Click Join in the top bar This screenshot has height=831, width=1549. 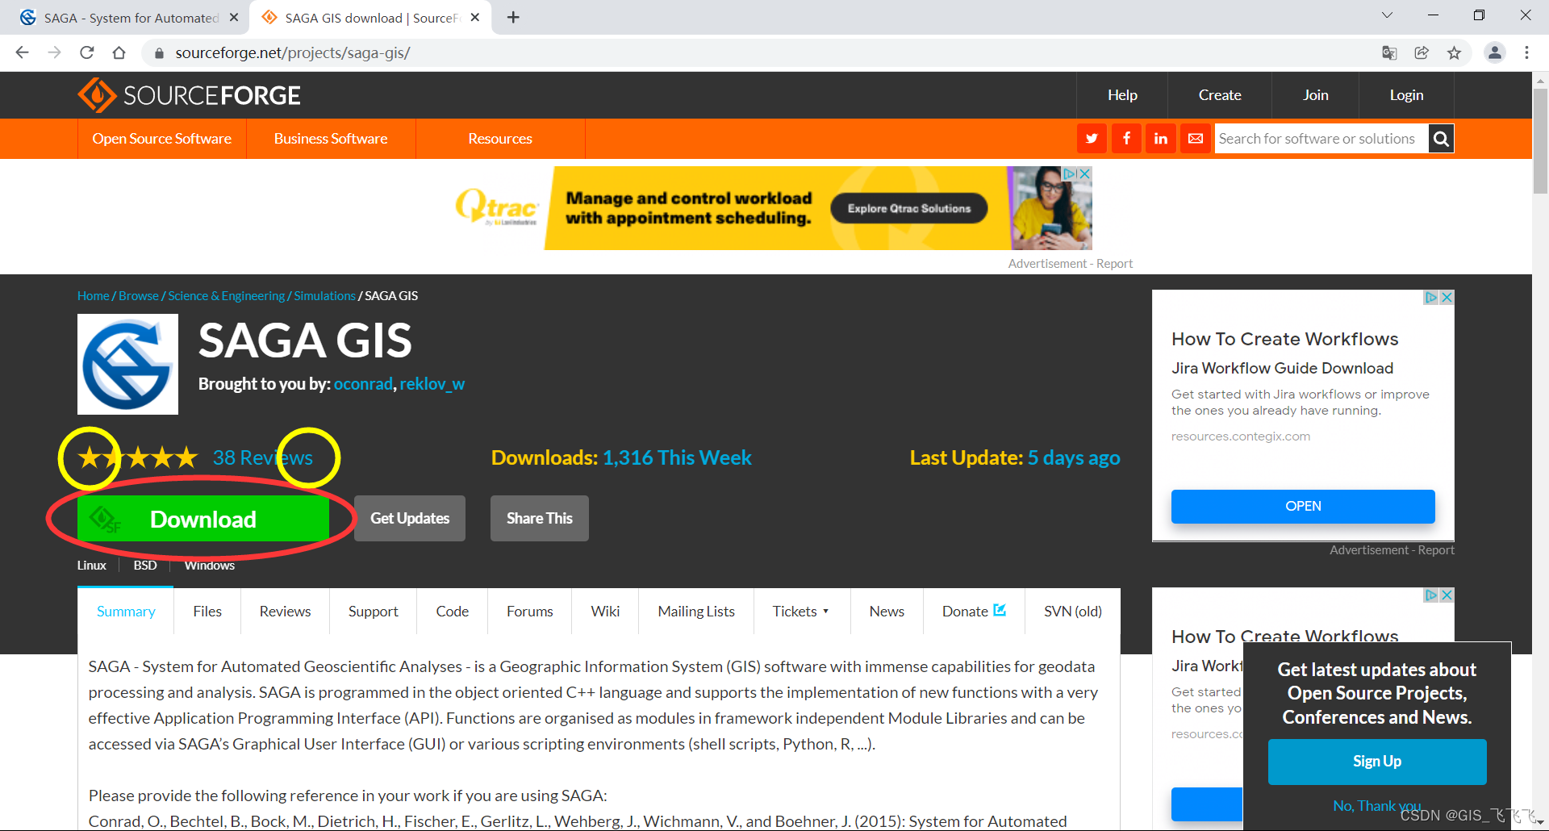[1316, 95]
